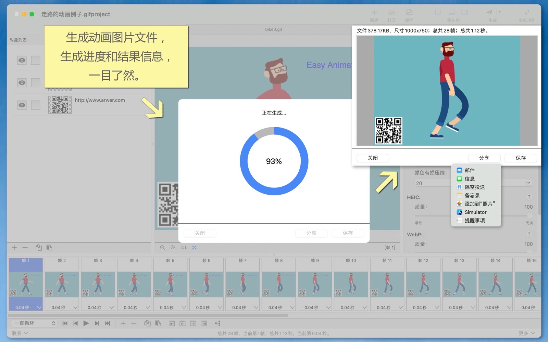Viewport: 548px width, 342px height.
Task: Paste object using icon below object list
Action: pyautogui.click(x=49, y=248)
